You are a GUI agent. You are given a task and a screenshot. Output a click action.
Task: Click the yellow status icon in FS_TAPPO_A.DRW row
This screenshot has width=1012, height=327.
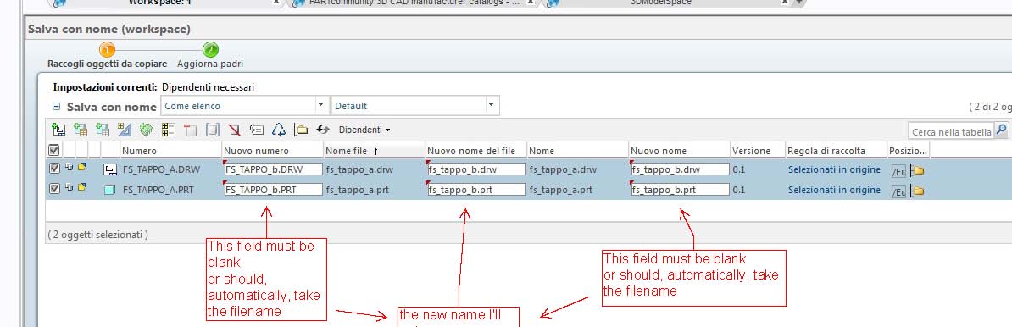pos(81,167)
